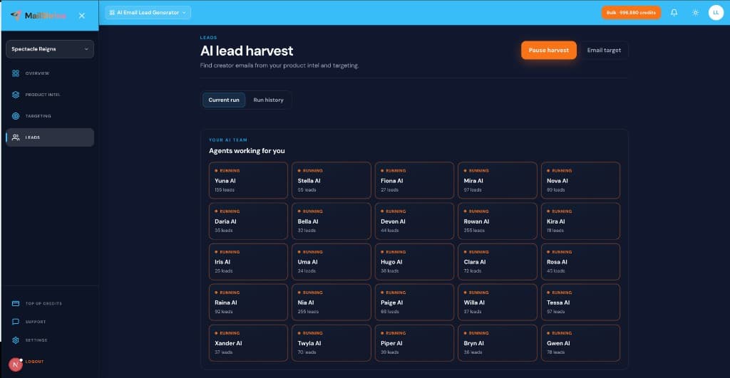Select the Yuna AI agent card
730x378 pixels.
tap(248, 180)
